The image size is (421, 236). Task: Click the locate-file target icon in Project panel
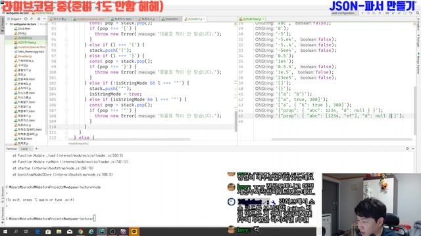[26, 19]
